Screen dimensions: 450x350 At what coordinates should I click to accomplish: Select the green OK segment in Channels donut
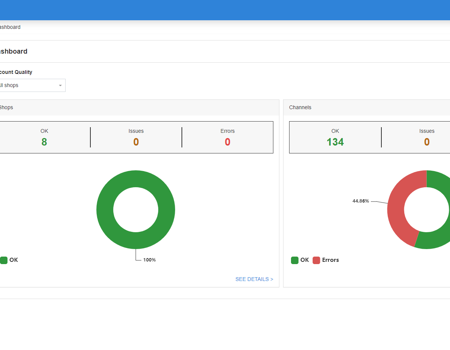tap(435, 239)
